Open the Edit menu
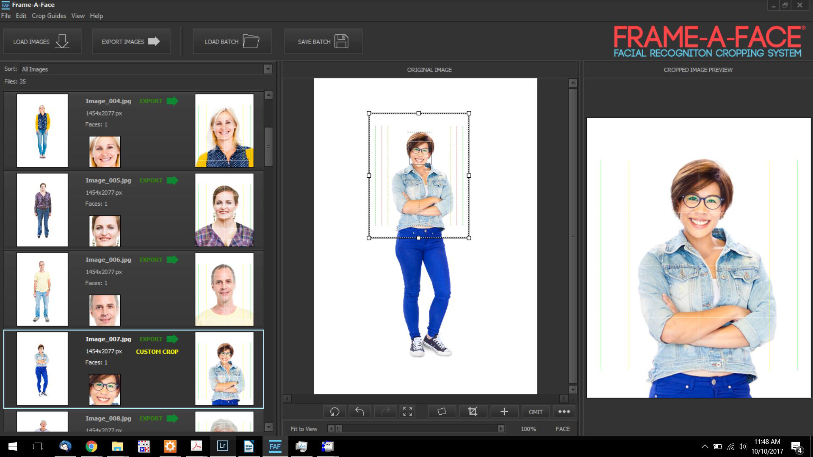Screen dimensions: 813x457 coord(21,16)
